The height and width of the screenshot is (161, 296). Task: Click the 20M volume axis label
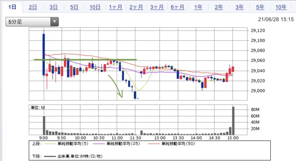click(255, 129)
